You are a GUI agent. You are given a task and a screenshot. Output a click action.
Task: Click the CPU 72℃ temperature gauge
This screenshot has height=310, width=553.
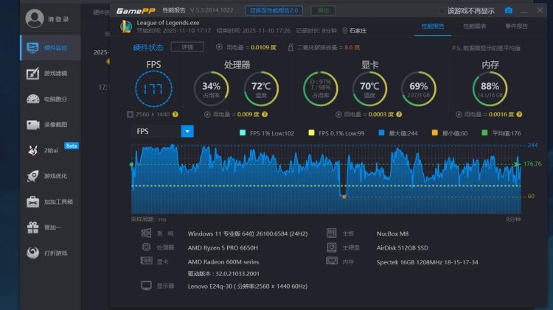261,89
